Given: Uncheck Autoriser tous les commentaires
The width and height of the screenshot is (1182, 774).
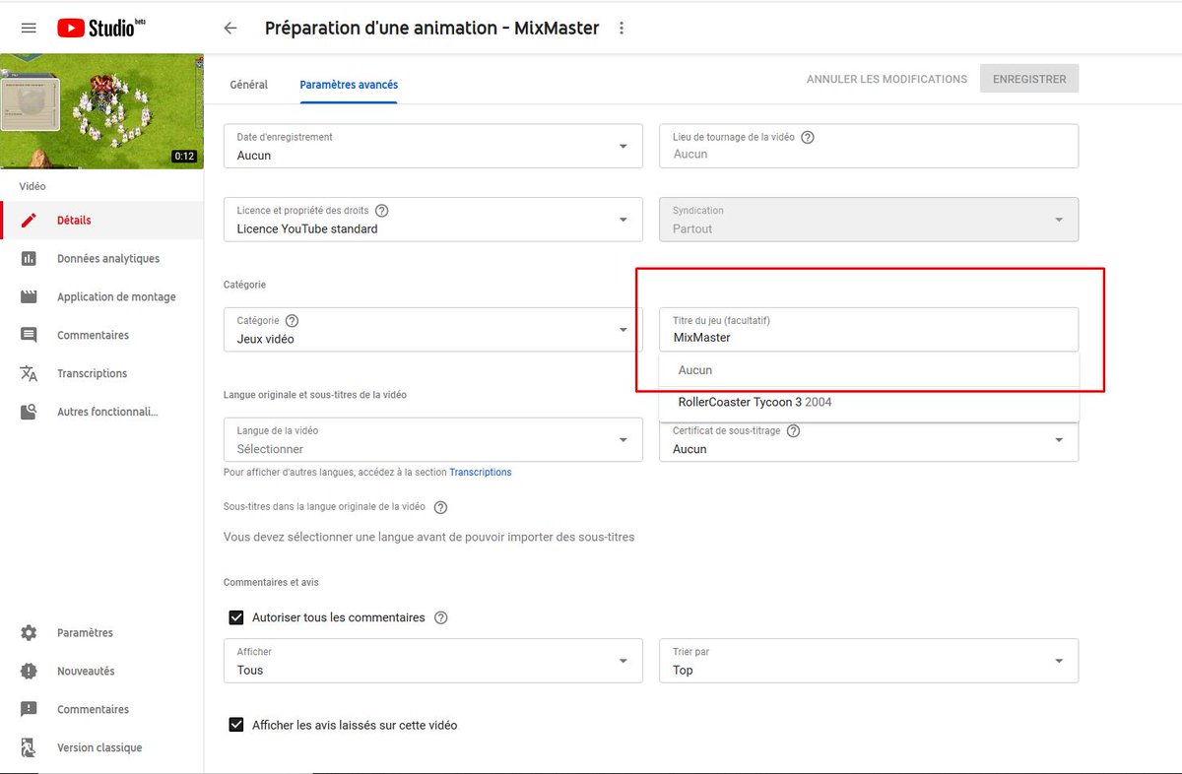Looking at the screenshot, I should pos(236,618).
